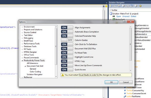Collapse the Productivity Power Tools node arrow
Screen dimensions: 151x98
tap(22, 61)
